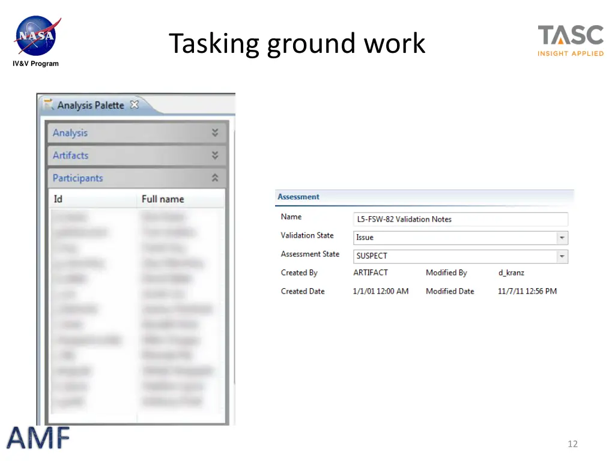Viewport: 615px width, 461px height.
Task: Click the Name field with L5-FSW-82 Validation Notes
Action: point(460,219)
